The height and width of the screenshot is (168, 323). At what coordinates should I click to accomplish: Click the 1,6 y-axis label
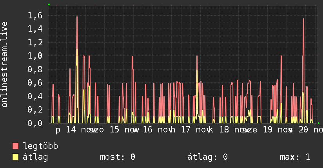[35, 15]
